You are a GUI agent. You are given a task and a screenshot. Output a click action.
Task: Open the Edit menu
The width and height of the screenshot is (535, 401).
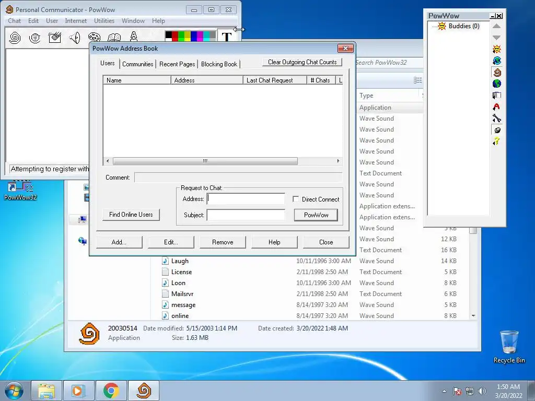pos(33,21)
